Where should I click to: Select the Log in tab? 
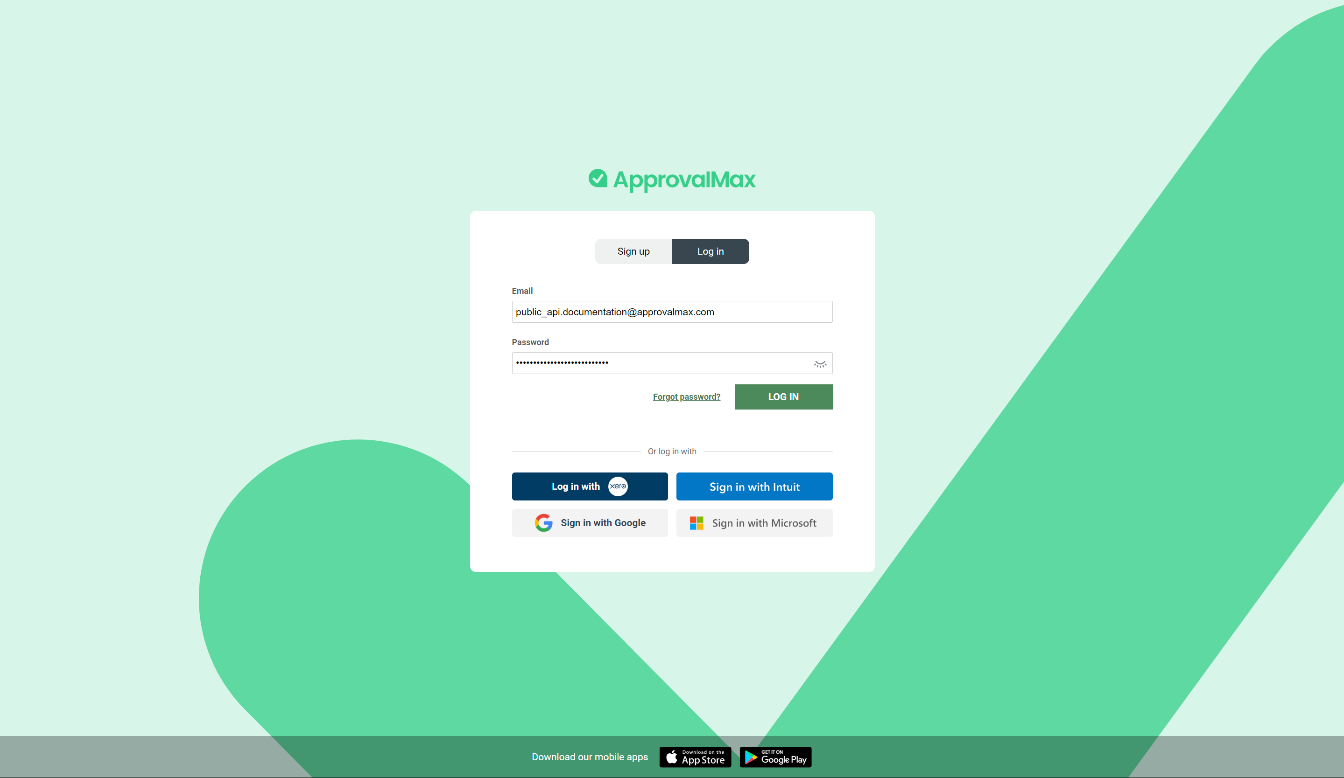click(710, 251)
